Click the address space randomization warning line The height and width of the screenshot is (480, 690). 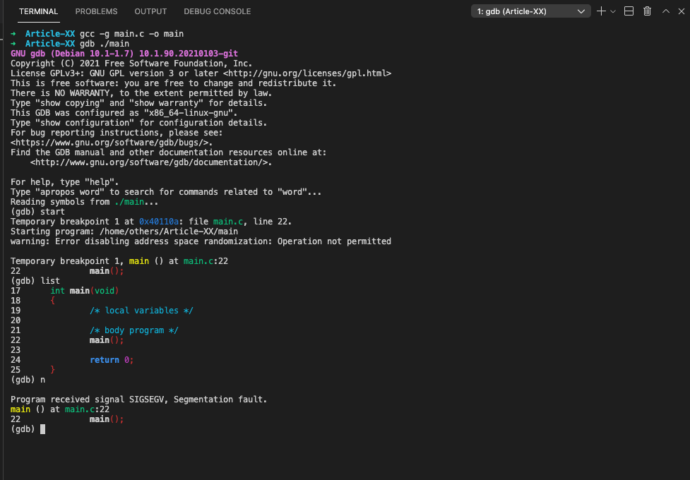(201, 241)
